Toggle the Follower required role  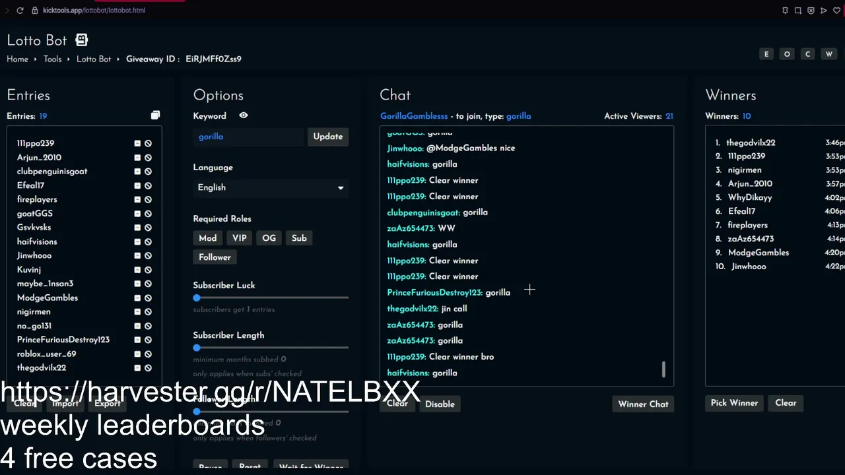pyautogui.click(x=215, y=257)
